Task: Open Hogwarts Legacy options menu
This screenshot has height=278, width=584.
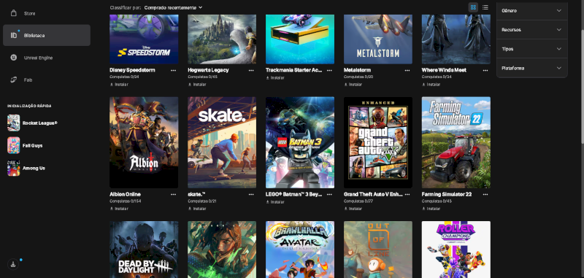Action: pyautogui.click(x=251, y=70)
